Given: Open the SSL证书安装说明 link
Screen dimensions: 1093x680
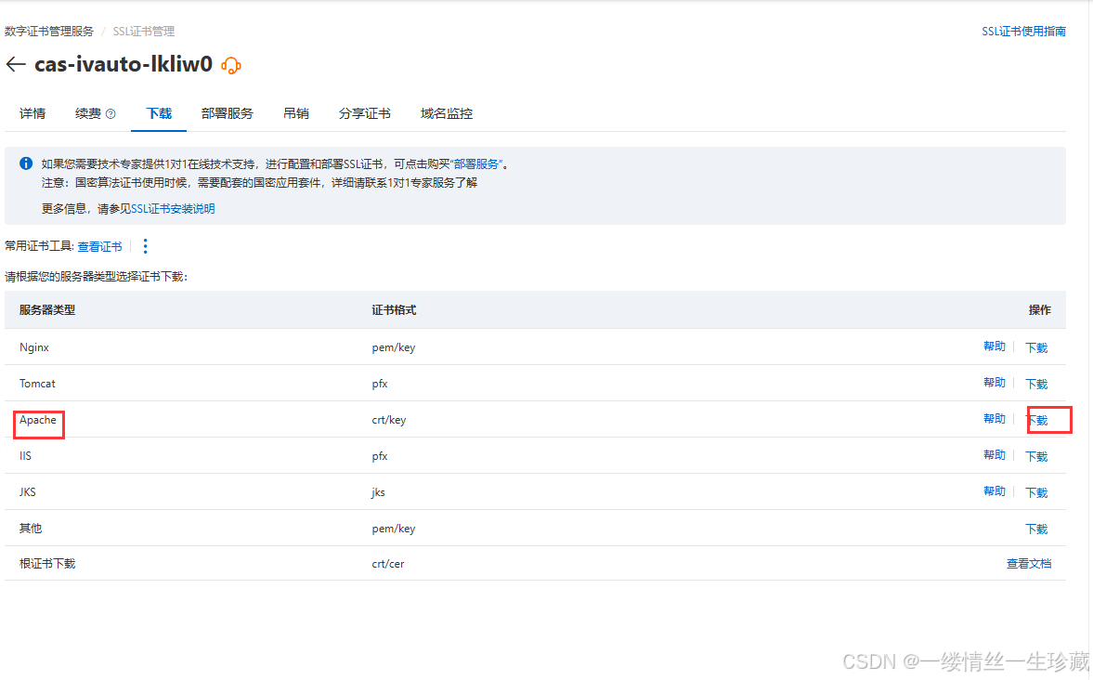Looking at the screenshot, I should [x=172, y=208].
